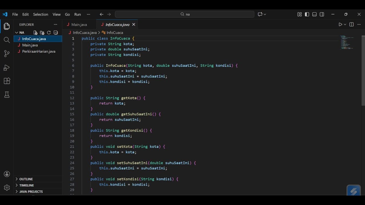Open editor More Actions menu
Viewport: 365px width, 205px height.
359,24
